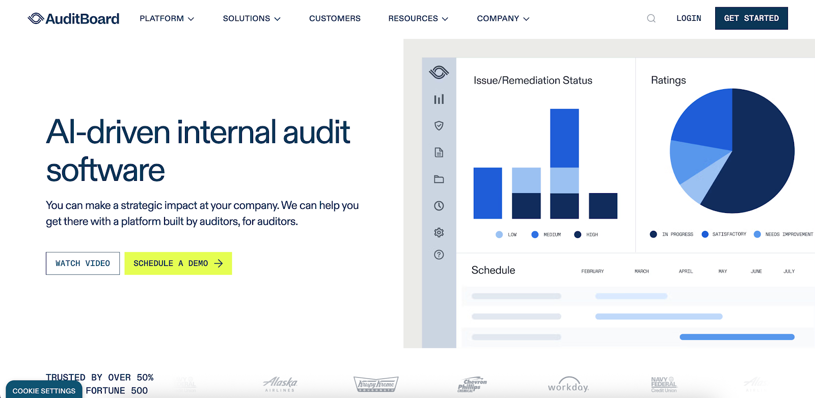Screen dimensions: 815x398
Task: Click the Medium legend swatch
Action: point(535,234)
